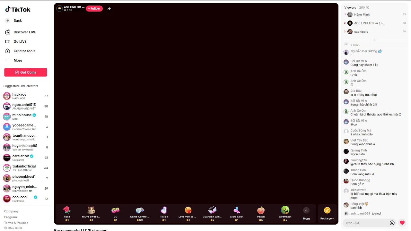Viewport: 411px width, 231px height.
Task: Open the Company footer link
Action: [11, 211]
